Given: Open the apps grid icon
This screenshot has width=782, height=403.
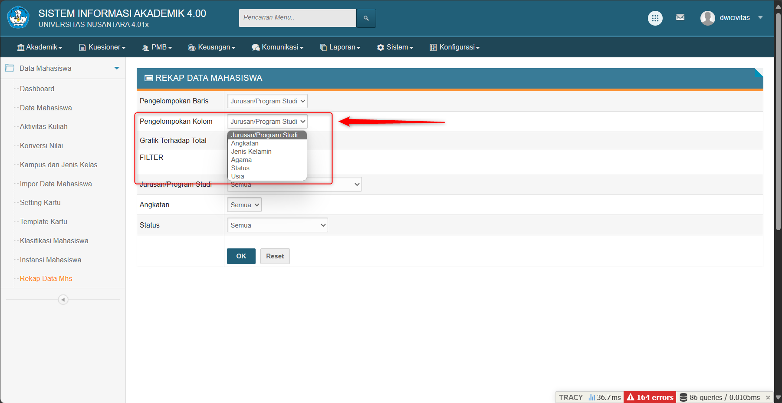Looking at the screenshot, I should tap(655, 18).
